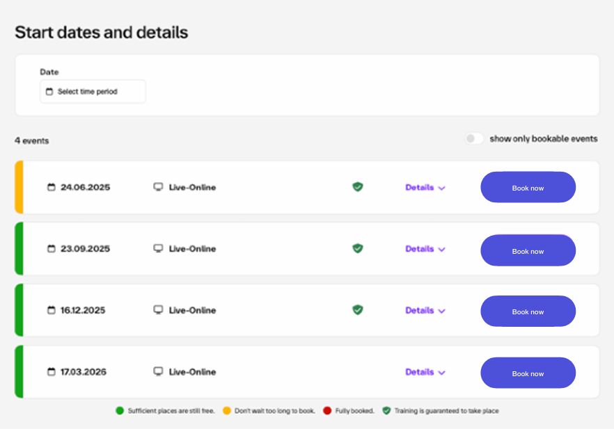Book the 16.12.2025 Live-Online event
This screenshot has height=429, width=614.
pos(528,311)
